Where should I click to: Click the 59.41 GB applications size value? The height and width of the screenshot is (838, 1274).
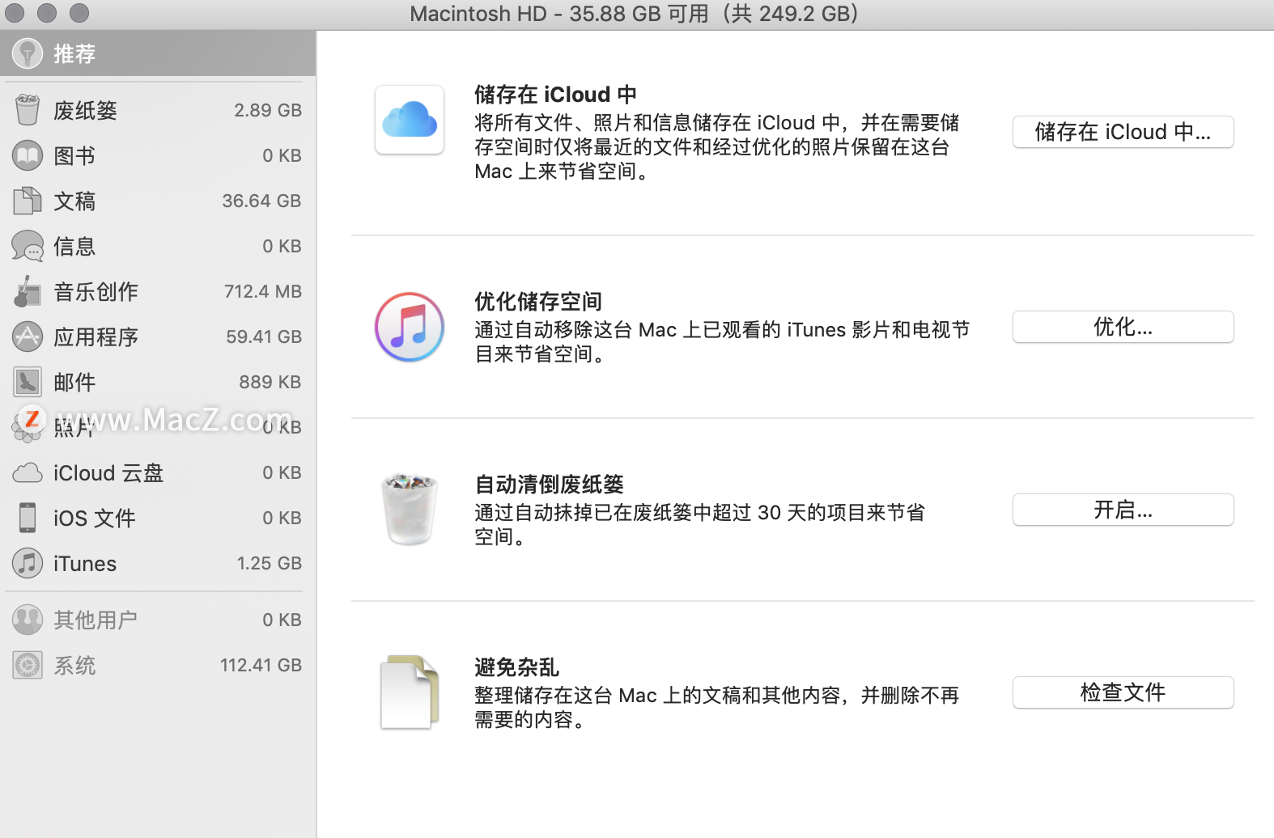point(264,336)
